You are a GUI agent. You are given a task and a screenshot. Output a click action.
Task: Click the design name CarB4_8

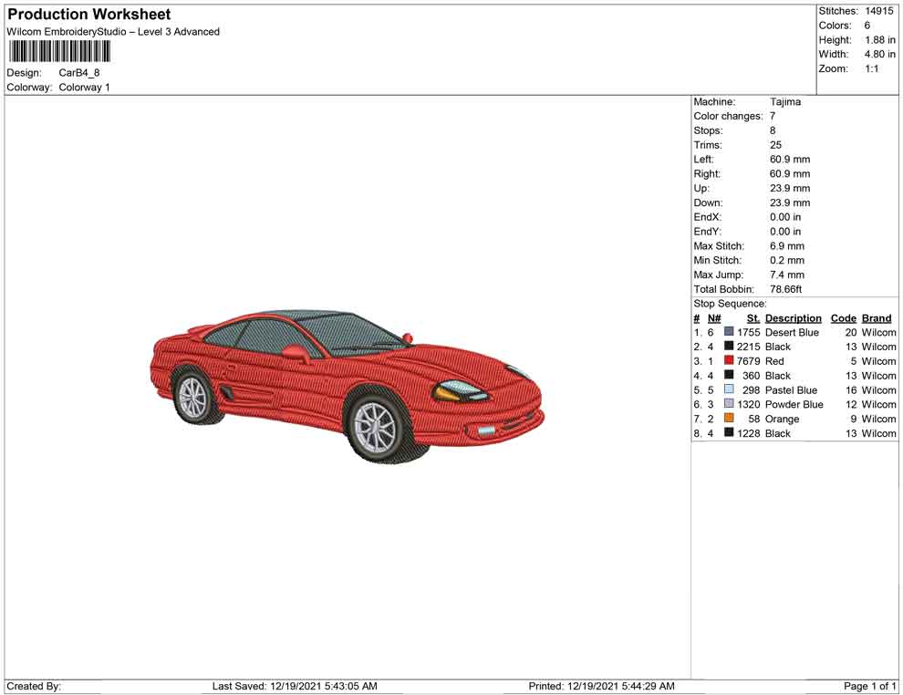coord(86,73)
